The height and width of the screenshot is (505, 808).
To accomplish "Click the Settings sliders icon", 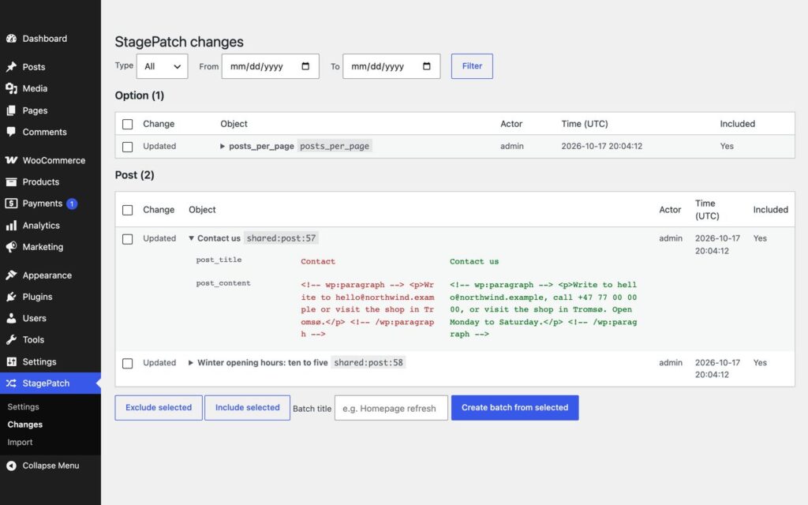I will coord(11,361).
